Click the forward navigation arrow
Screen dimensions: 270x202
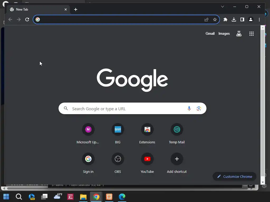[19, 19]
